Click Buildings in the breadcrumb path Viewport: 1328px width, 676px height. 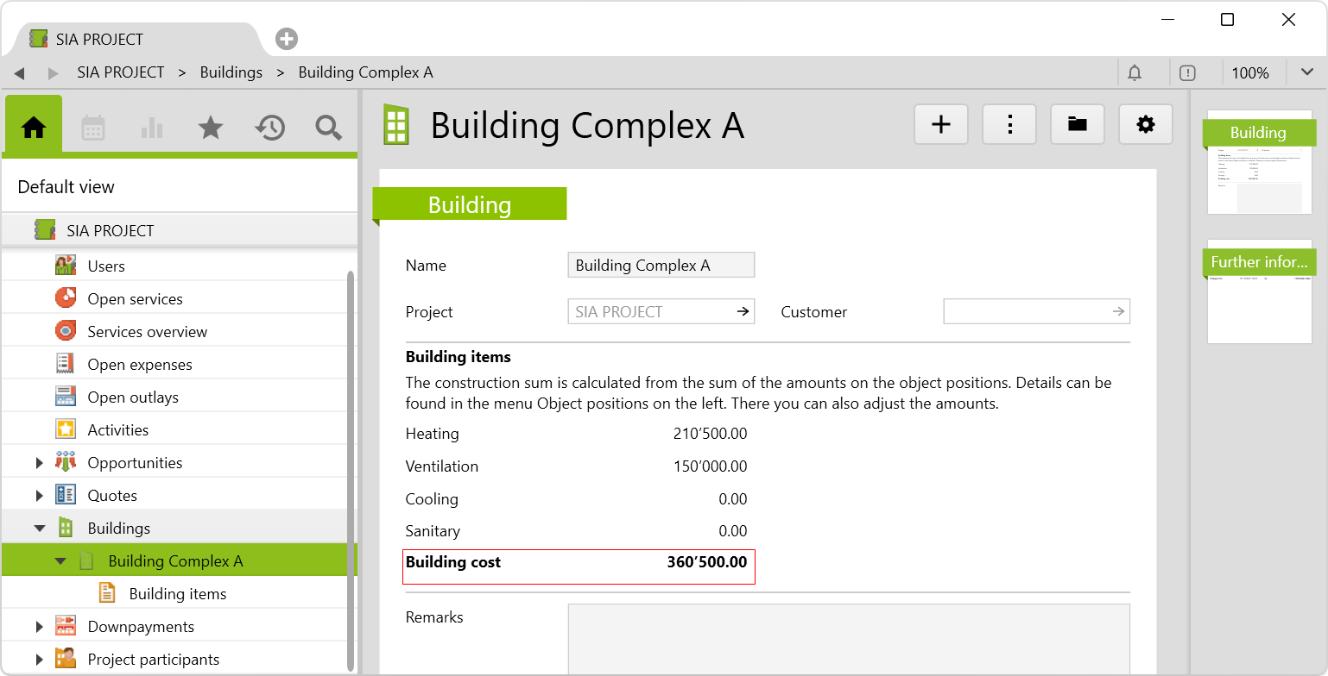pyautogui.click(x=231, y=72)
